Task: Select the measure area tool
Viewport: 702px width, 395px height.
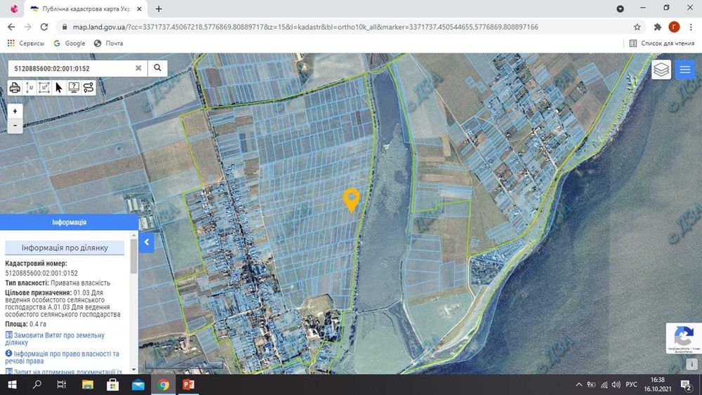Action: pos(44,88)
